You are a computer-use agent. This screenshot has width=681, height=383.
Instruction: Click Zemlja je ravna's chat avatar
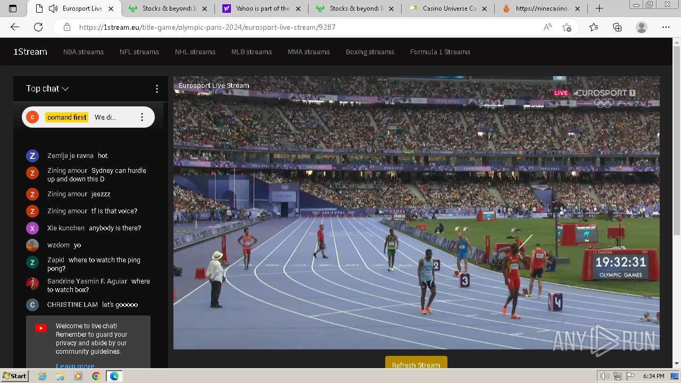click(x=32, y=156)
